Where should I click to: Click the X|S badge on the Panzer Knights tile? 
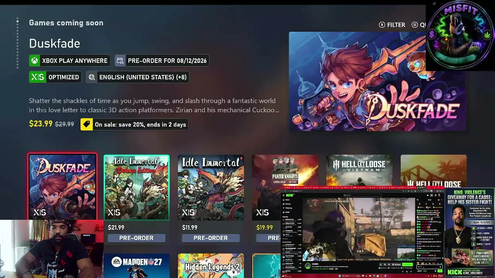[x=263, y=212]
